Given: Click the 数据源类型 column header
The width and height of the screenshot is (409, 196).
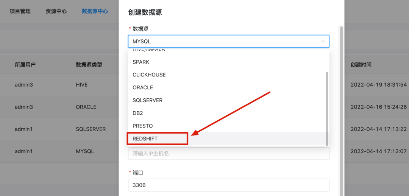Looking at the screenshot, I should 89,65.
